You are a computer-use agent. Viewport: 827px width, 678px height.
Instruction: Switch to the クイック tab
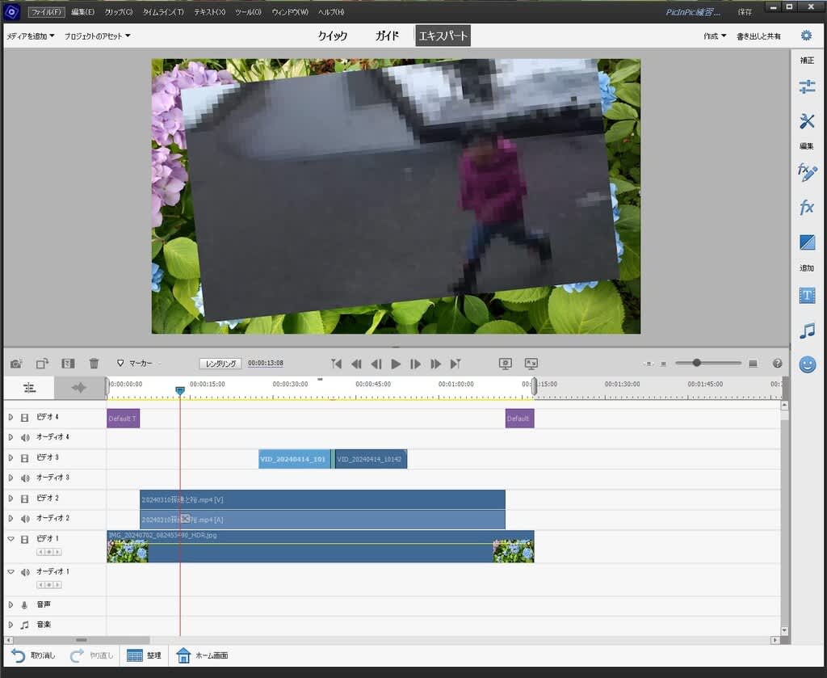pyautogui.click(x=332, y=36)
